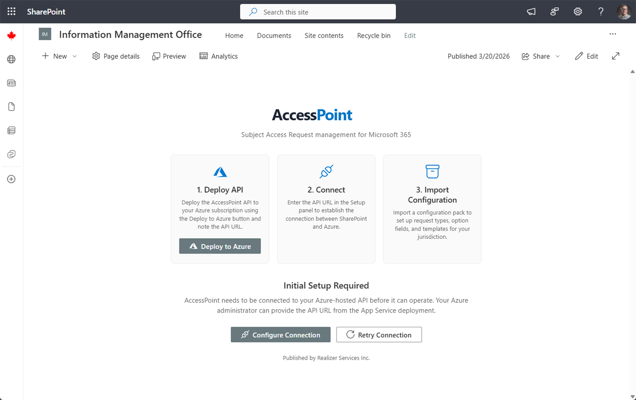Open the Recycle bin section
This screenshot has width=636, height=400.
(373, 35)
